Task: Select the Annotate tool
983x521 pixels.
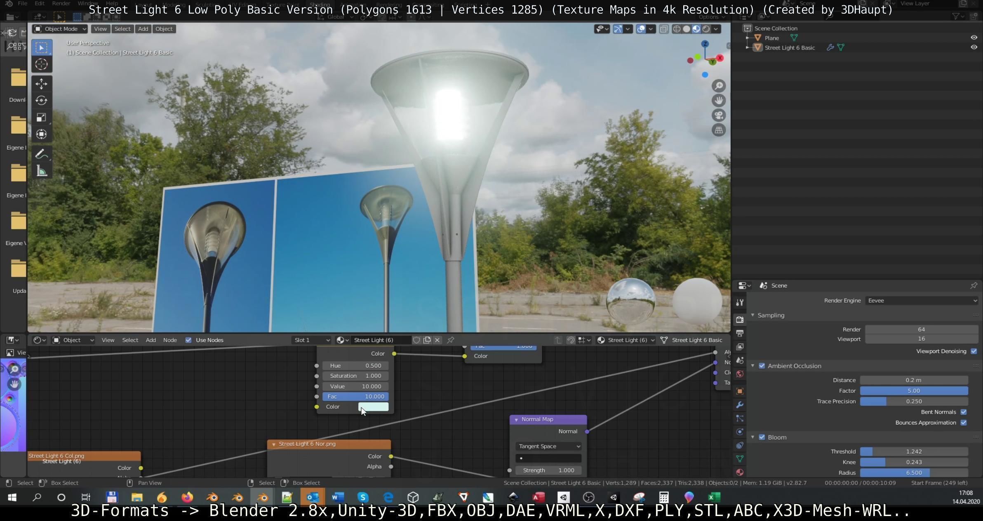Action: coord(41,154)
